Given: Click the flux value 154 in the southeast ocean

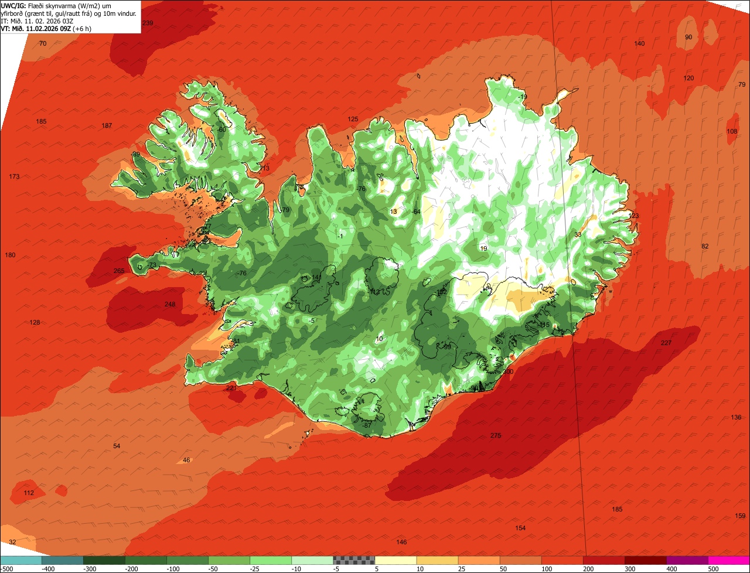Looking at the screenshot, I should [520, 528].
